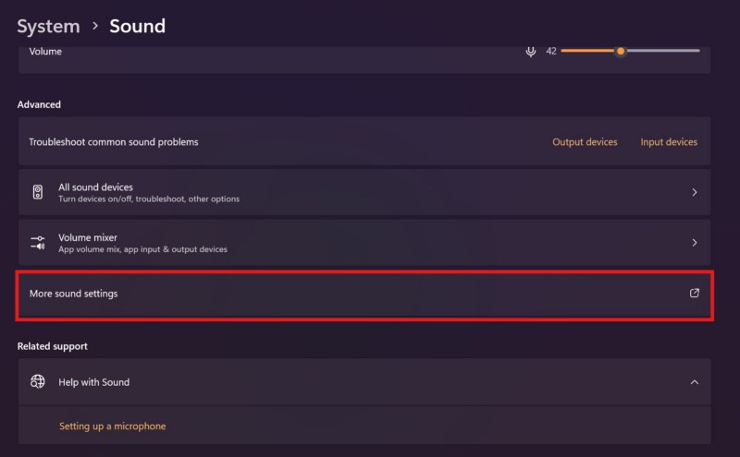740x457 pixels.
Task: Click the breadcrumb arrow between System and Sound
Action: [94, 26]
